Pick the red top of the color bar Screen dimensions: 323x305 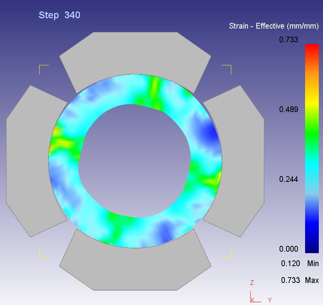coord(312,48)
